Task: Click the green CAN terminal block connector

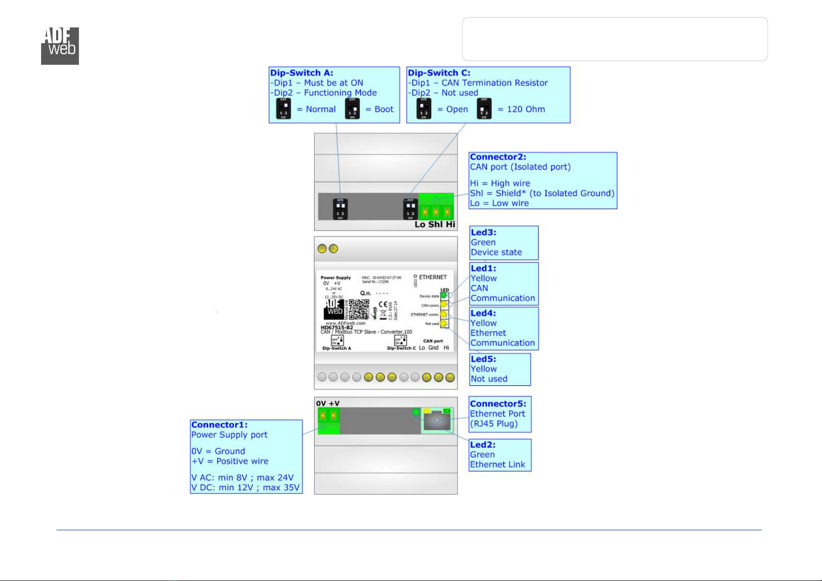Action: [436, 207]
